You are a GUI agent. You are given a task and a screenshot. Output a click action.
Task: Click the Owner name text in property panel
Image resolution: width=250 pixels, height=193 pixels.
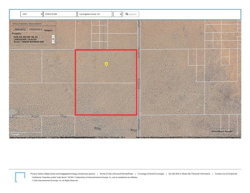[x=29, y=42]
